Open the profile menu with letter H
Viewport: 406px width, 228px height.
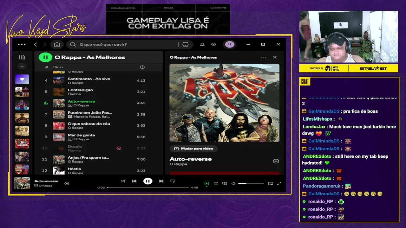pos(230,45)
